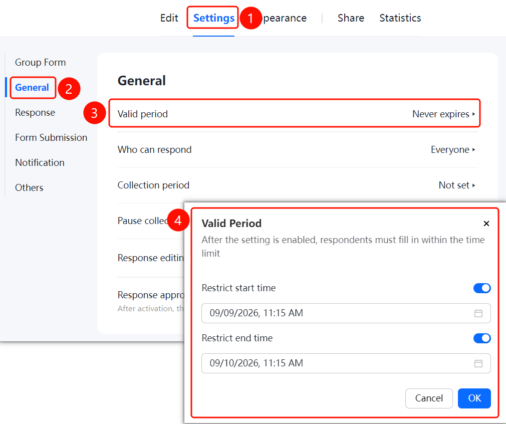506x424 pixels.
Task: Open calendar icon for end time field
Action: 478,363
